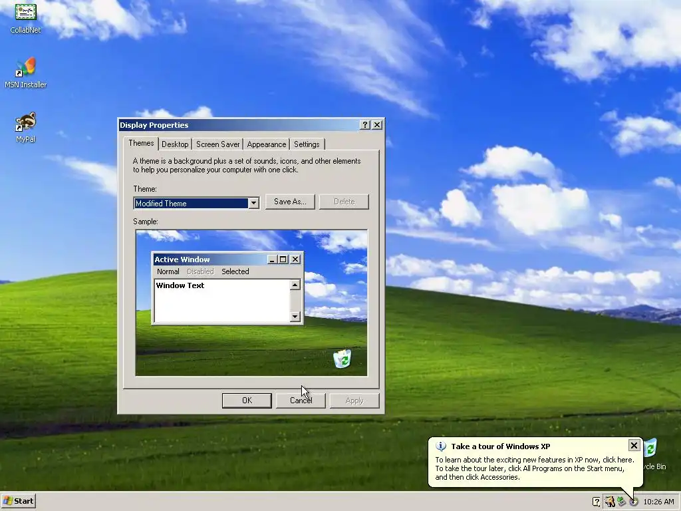Open the CollabNet desktop icon

pos(25,17)
